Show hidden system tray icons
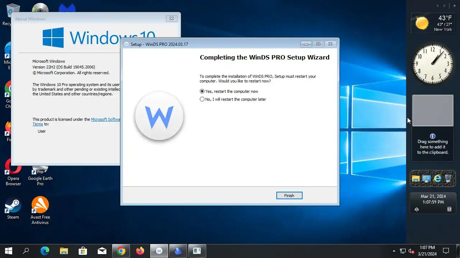Viewport: 460px width, 258px height. (x=394, y=251)
